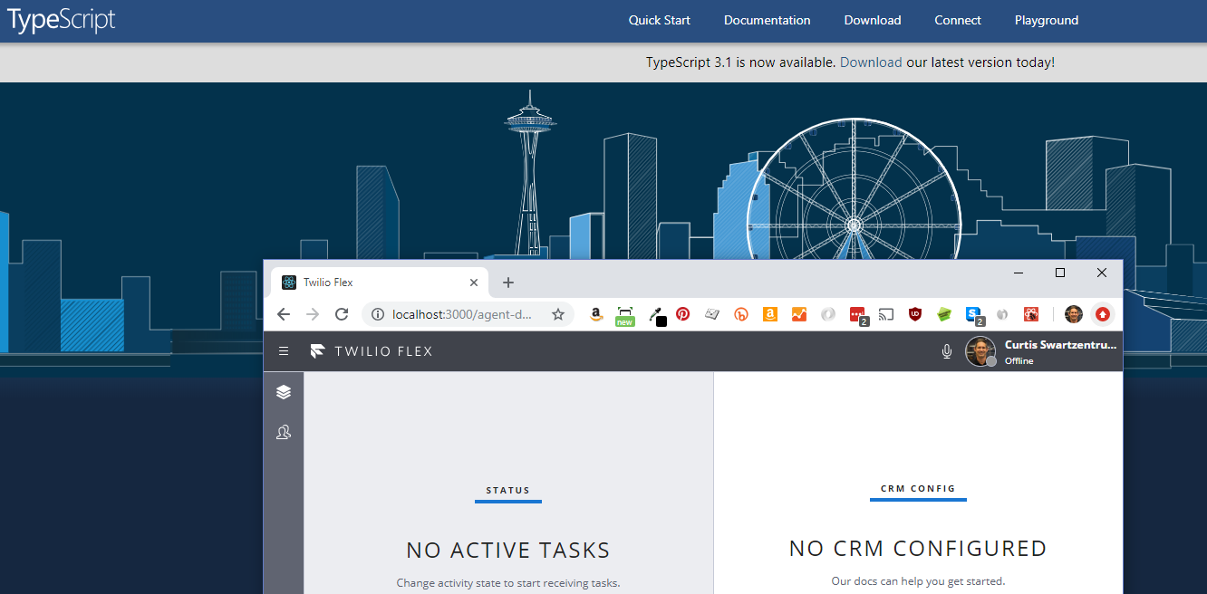Bookmark the page using the star icon

[x=558, y=314]
